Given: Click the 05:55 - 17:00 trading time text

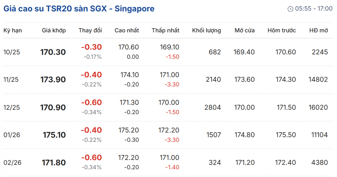Looking at the screenshot, I should point(314,9).
